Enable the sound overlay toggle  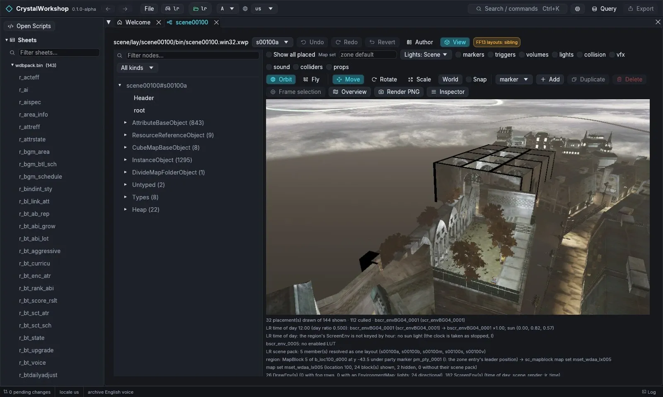(269, 67)
